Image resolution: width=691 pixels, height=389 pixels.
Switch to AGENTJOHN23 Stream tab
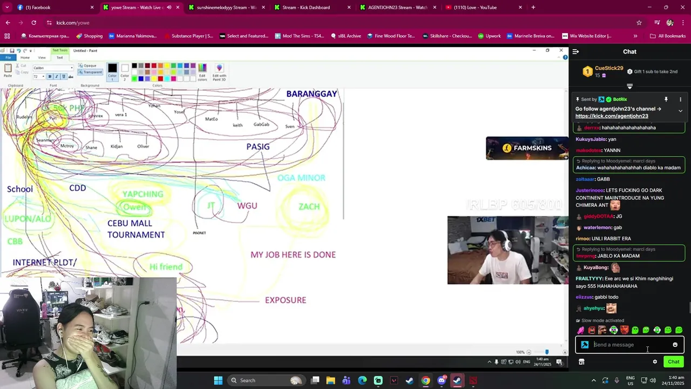click(397, 8)
